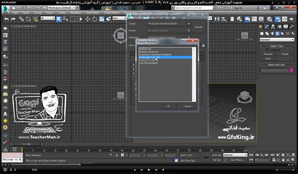This screenshot has width=298, height=174.
Task: Select the Bind to Space Warp tool
Action: tap(35, 19)
